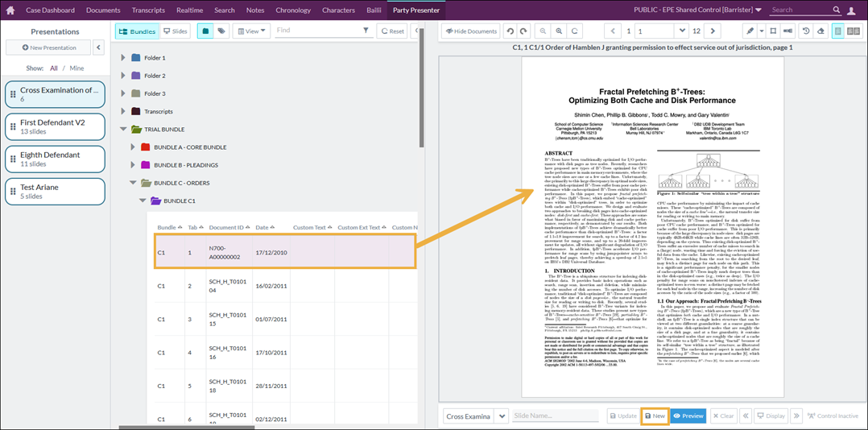The height and width of the screenshot is (430, 868).
Task: Collapse BUNDLE C1
Action: (x=143, y=201)
